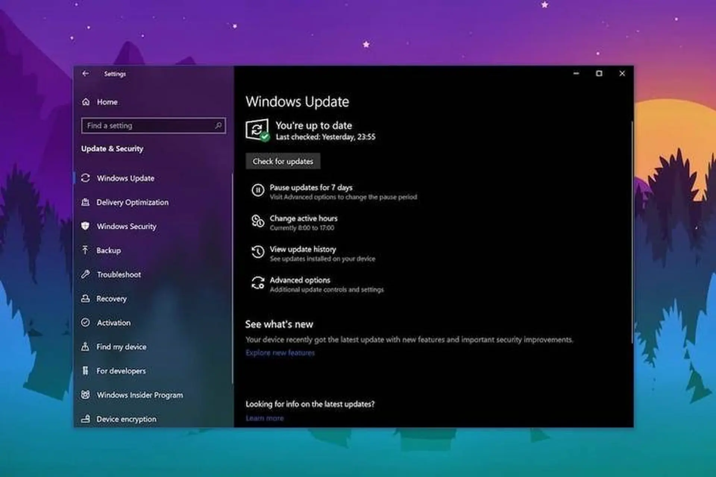The image size is (716, 477).
Task: Click the up-to-date status icon
Action: [257, 130]
